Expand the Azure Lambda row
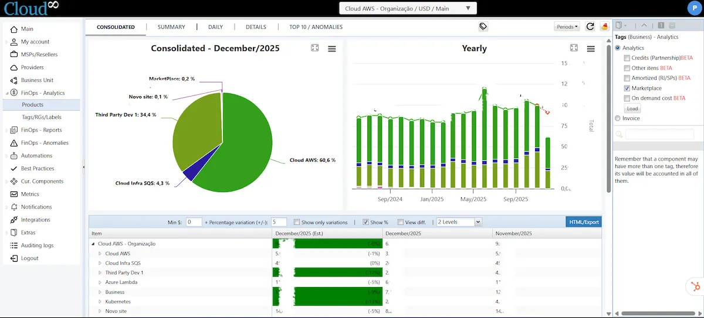This screenshot has width=704, height=318. [100, 282]
